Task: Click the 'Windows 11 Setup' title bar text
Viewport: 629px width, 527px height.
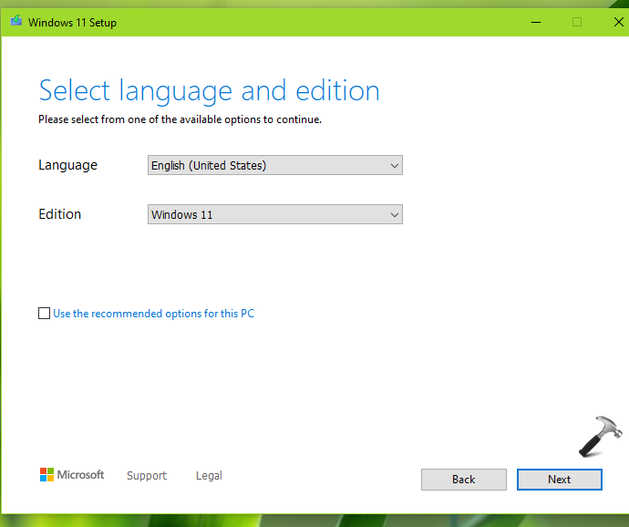Action: 72,23
